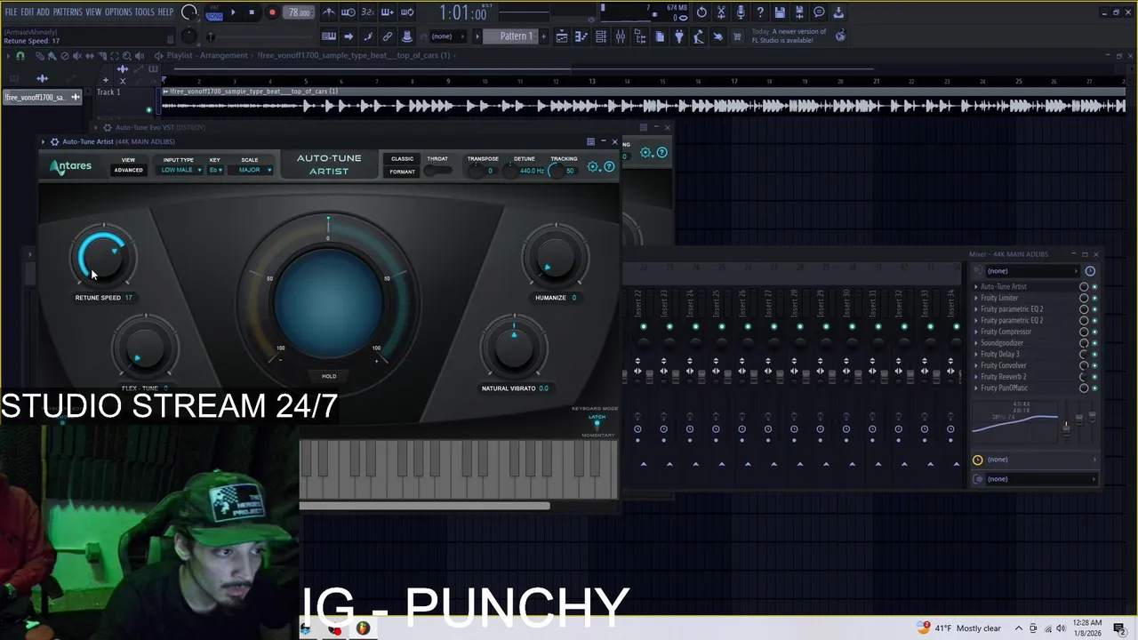Image resolution: width=1138 pixels, height=640 pixels.
Task: Click the Stop button in transport
Action: point(252,12)
